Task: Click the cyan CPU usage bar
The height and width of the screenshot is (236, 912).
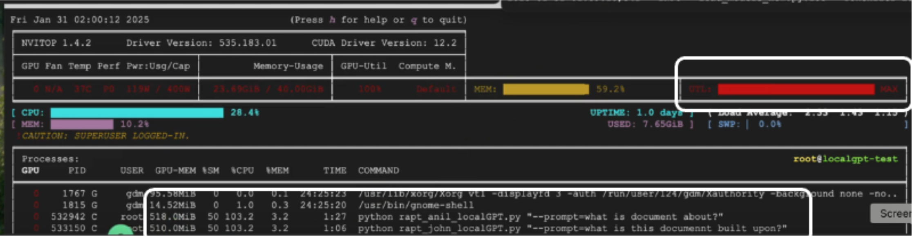Action: [x=137, y=113]
